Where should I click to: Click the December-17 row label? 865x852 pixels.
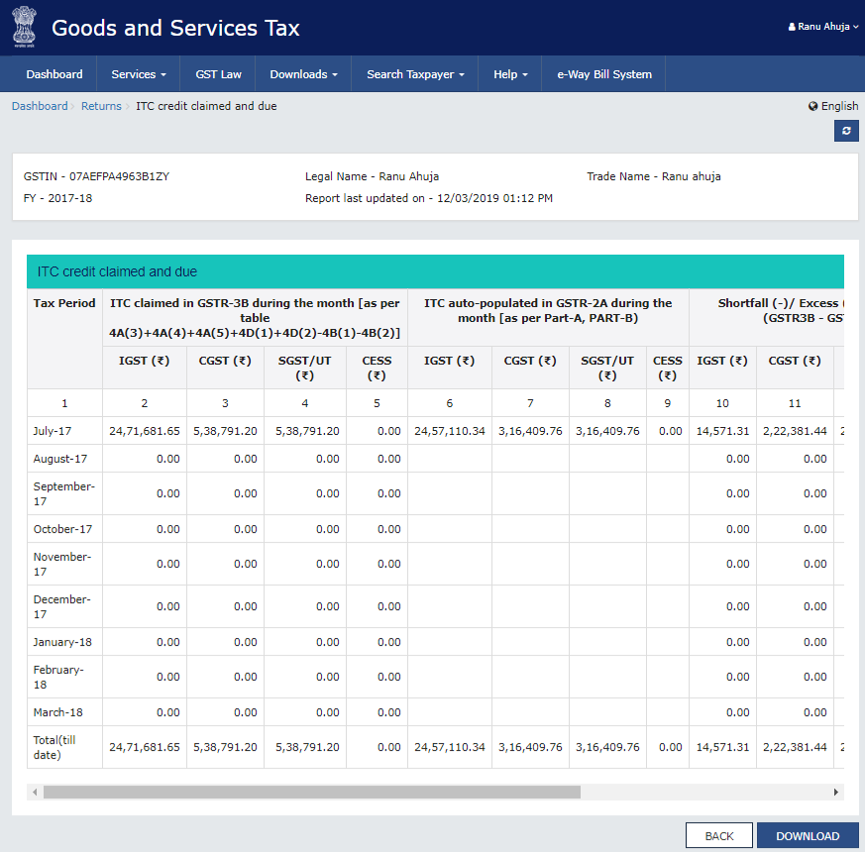pos(61,606)
